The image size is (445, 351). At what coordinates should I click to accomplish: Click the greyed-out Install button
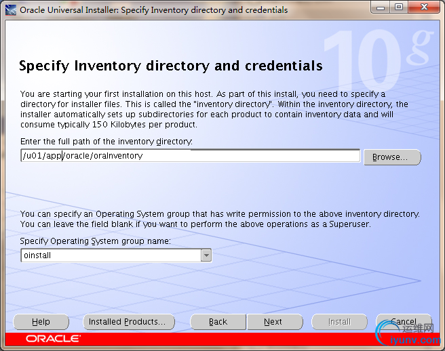(339, 322)
